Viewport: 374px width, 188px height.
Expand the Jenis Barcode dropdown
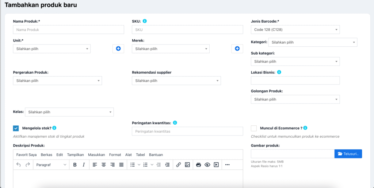pos(295,30)
